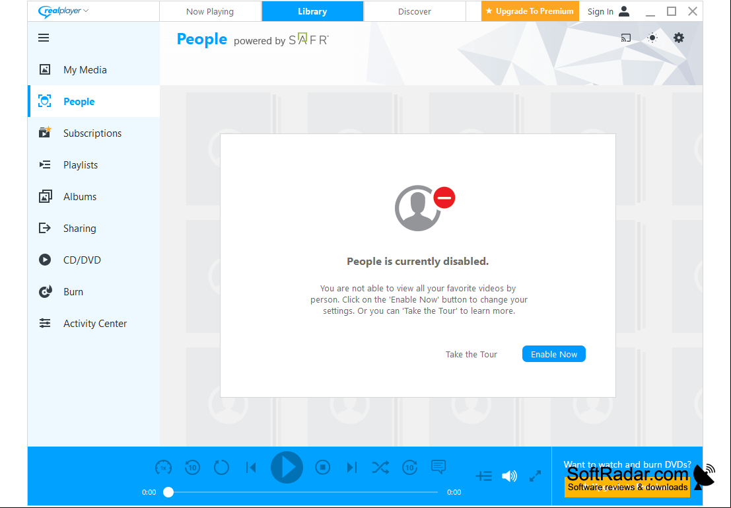
Task: Skip forward 10 seconds
Action: [410, 467]
